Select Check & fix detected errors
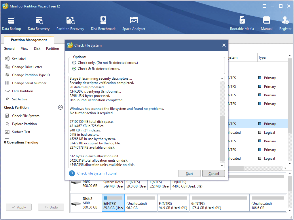 [74, 69]
